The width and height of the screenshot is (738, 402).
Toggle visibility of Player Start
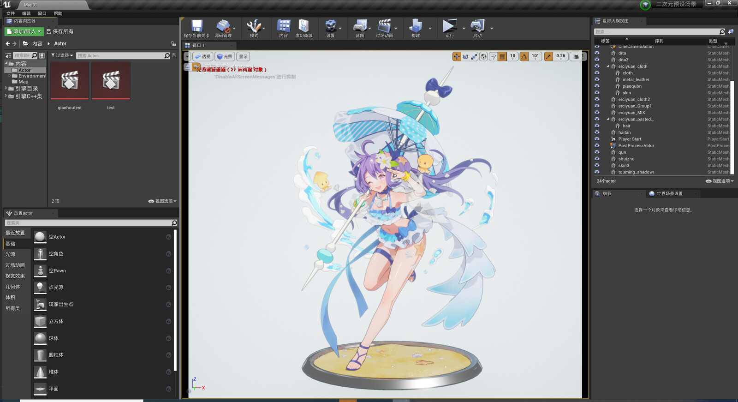(597, 139)
